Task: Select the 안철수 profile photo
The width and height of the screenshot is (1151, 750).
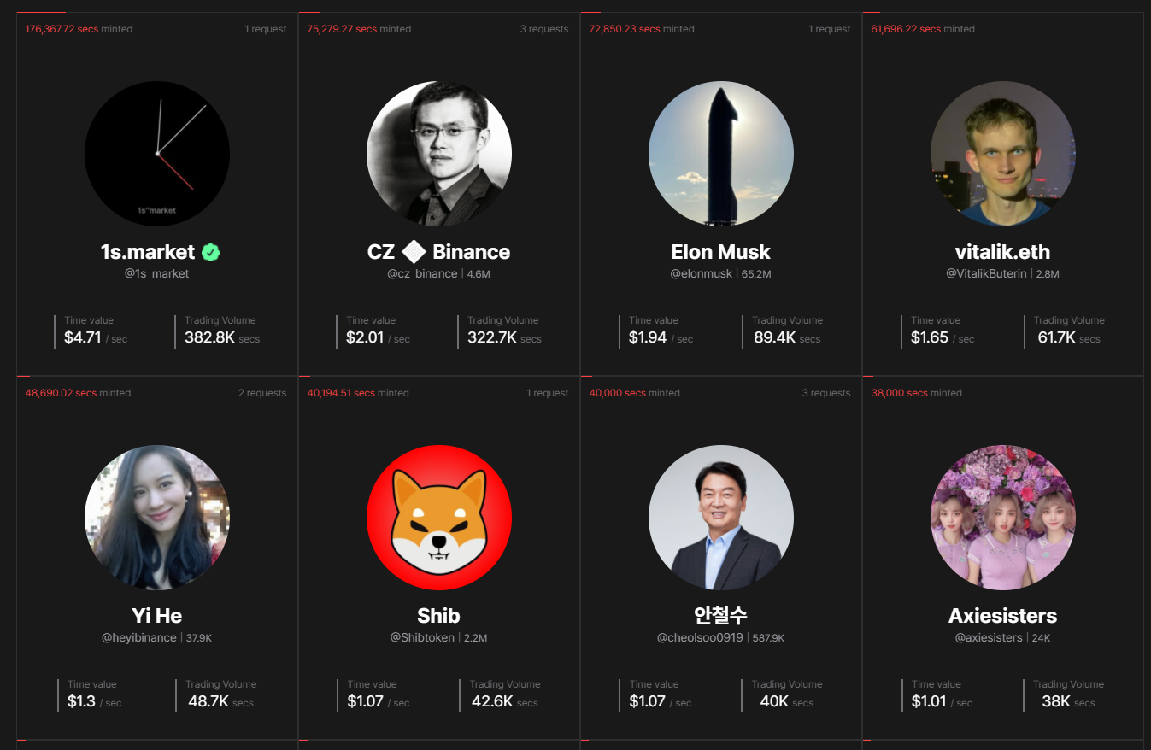Action: (721, 518)
